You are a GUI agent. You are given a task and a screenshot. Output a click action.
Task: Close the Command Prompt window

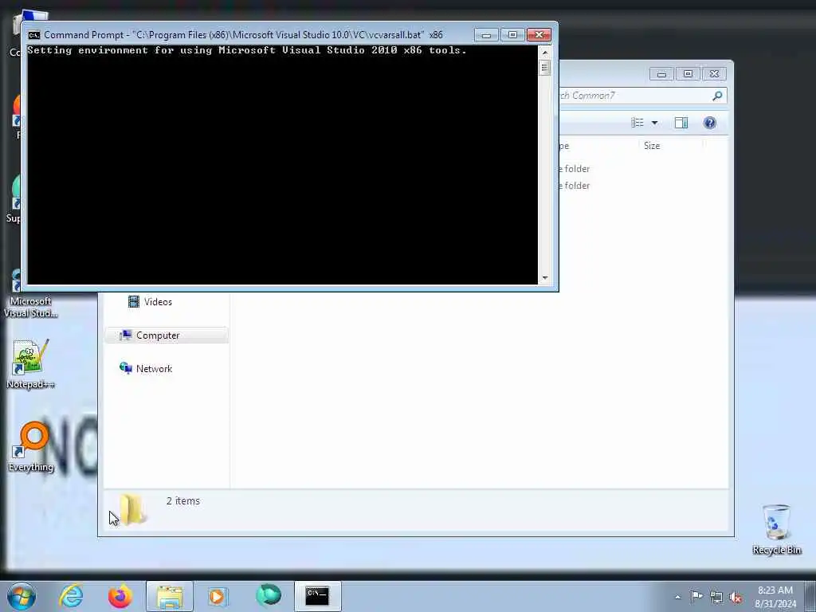click(x=539, y=35)
